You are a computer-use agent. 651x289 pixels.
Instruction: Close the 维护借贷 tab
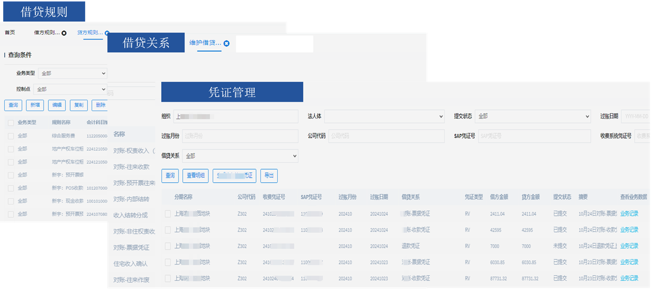(226, 43)
